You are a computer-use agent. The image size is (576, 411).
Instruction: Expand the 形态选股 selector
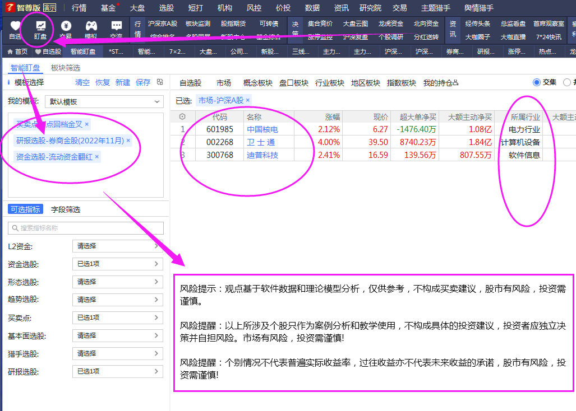(118, 282)
